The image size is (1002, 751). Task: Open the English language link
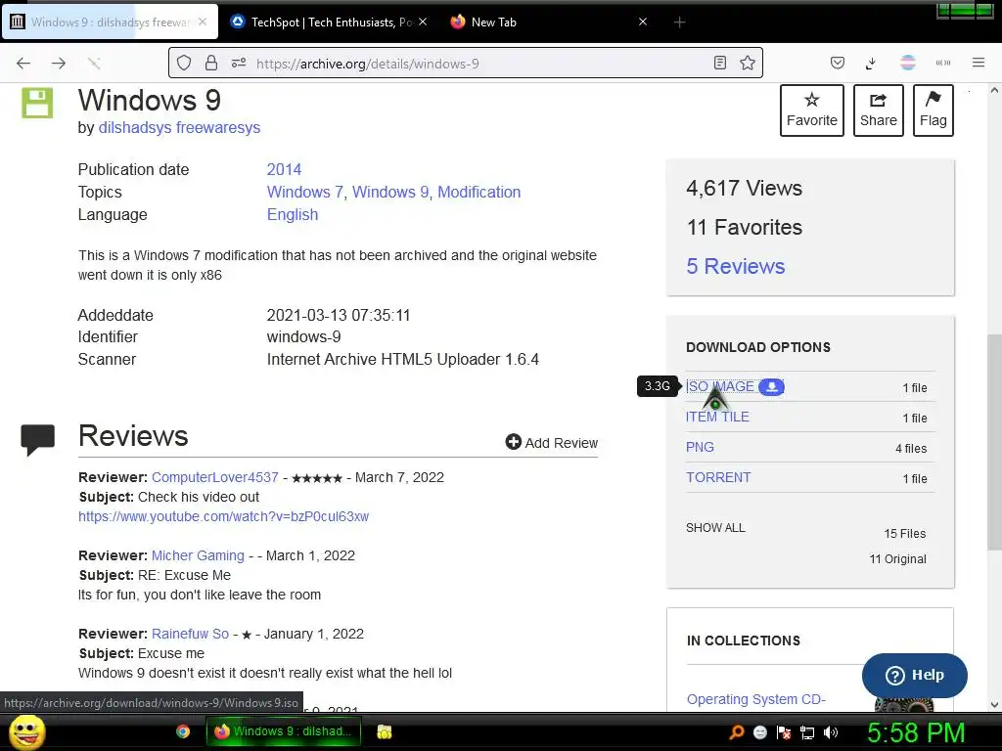(x=292, y=214)
